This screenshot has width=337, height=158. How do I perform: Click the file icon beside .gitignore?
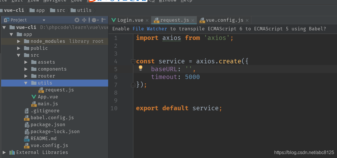(27, 111)
